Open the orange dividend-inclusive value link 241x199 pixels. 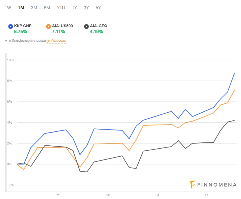coord(56,41)
